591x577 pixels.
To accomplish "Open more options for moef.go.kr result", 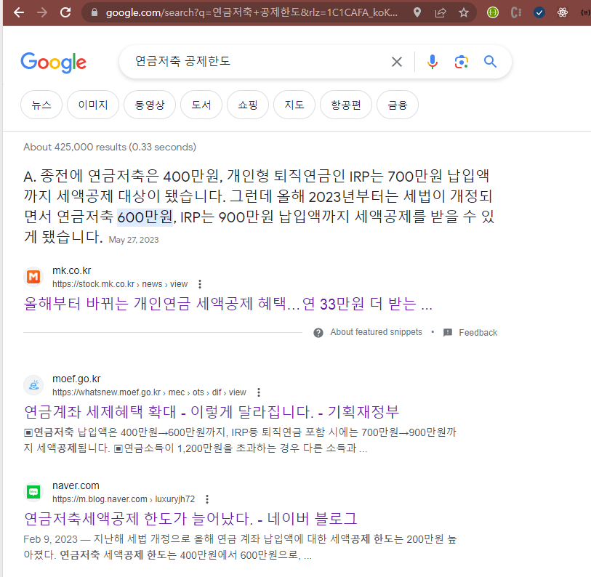I will point(259,392).
